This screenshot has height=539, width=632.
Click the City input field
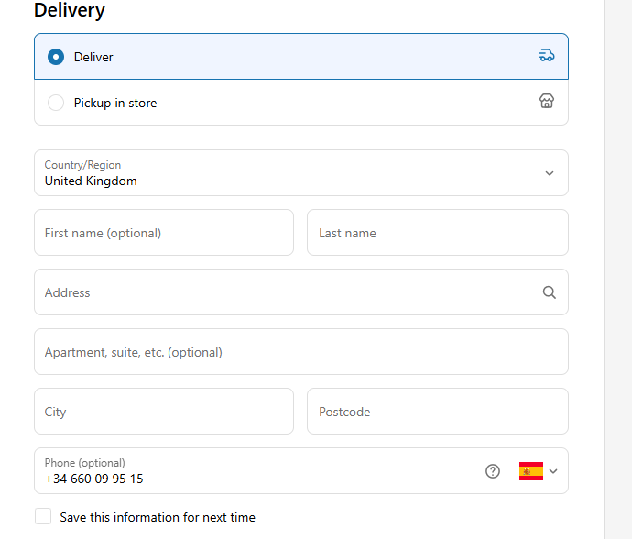pyautogui.click(x=164, y=411)
